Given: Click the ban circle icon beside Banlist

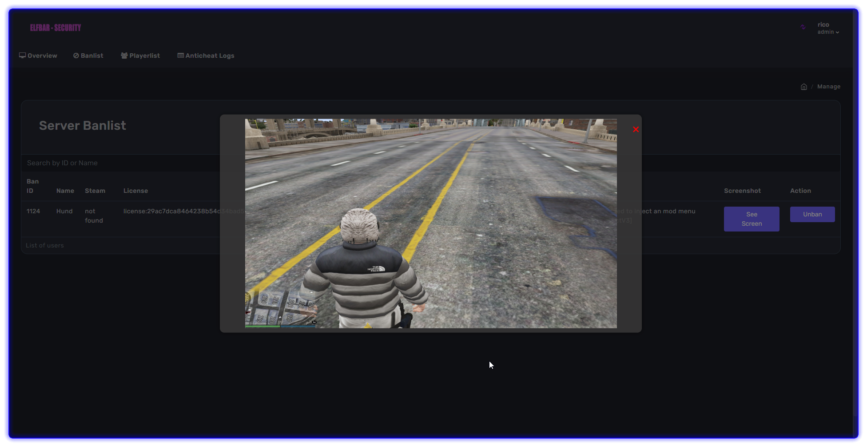Looking at the screenshot, I should coord(76,56).
